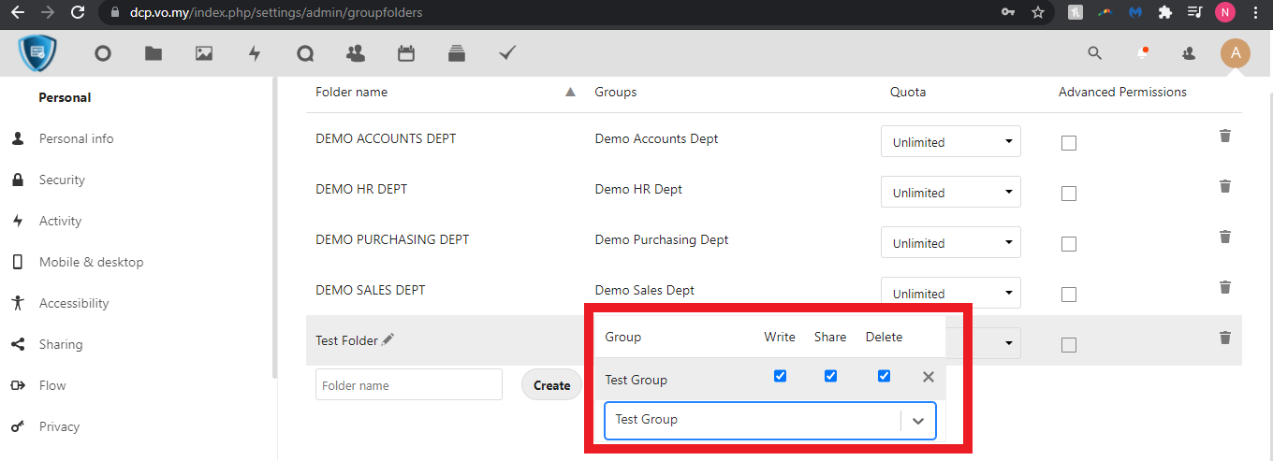Click the Folder name input field
Image resolution: width=1273 pixels, height=461 pixels.
[x=408, y=385]
